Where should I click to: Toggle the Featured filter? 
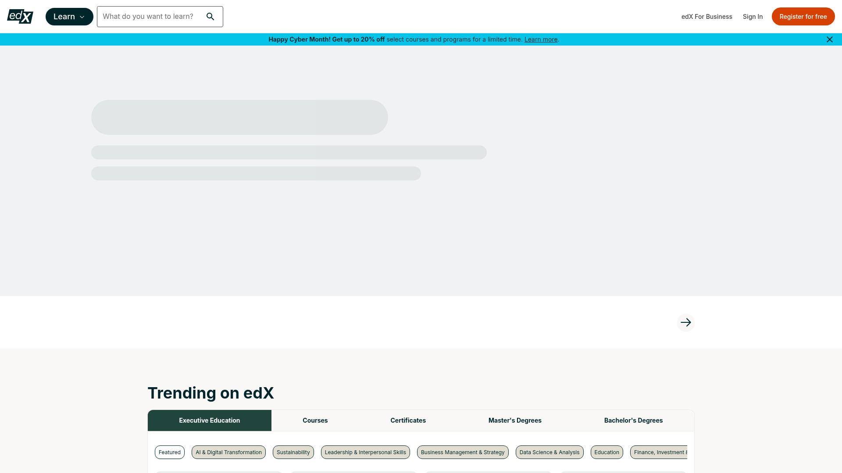click(x=170, y=452)
